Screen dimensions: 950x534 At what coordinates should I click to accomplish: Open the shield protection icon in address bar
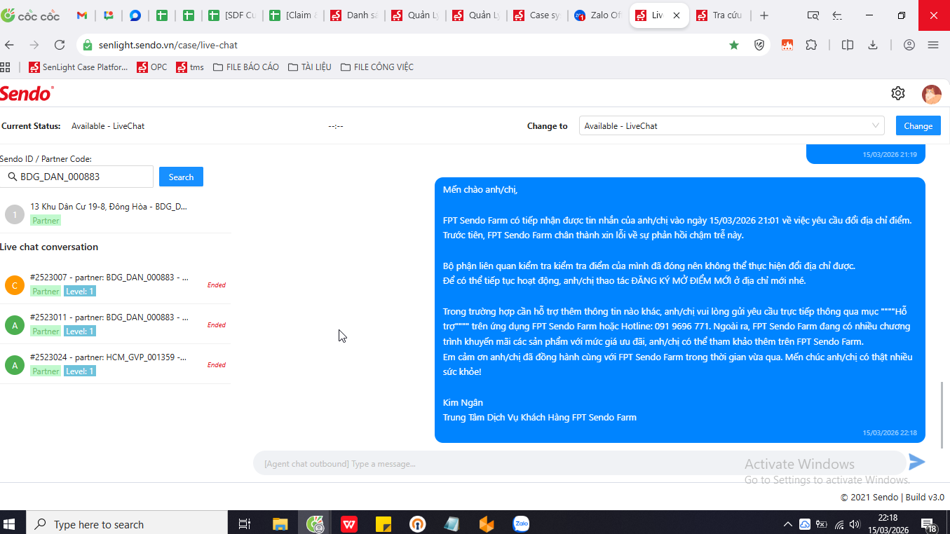[759, 45]
